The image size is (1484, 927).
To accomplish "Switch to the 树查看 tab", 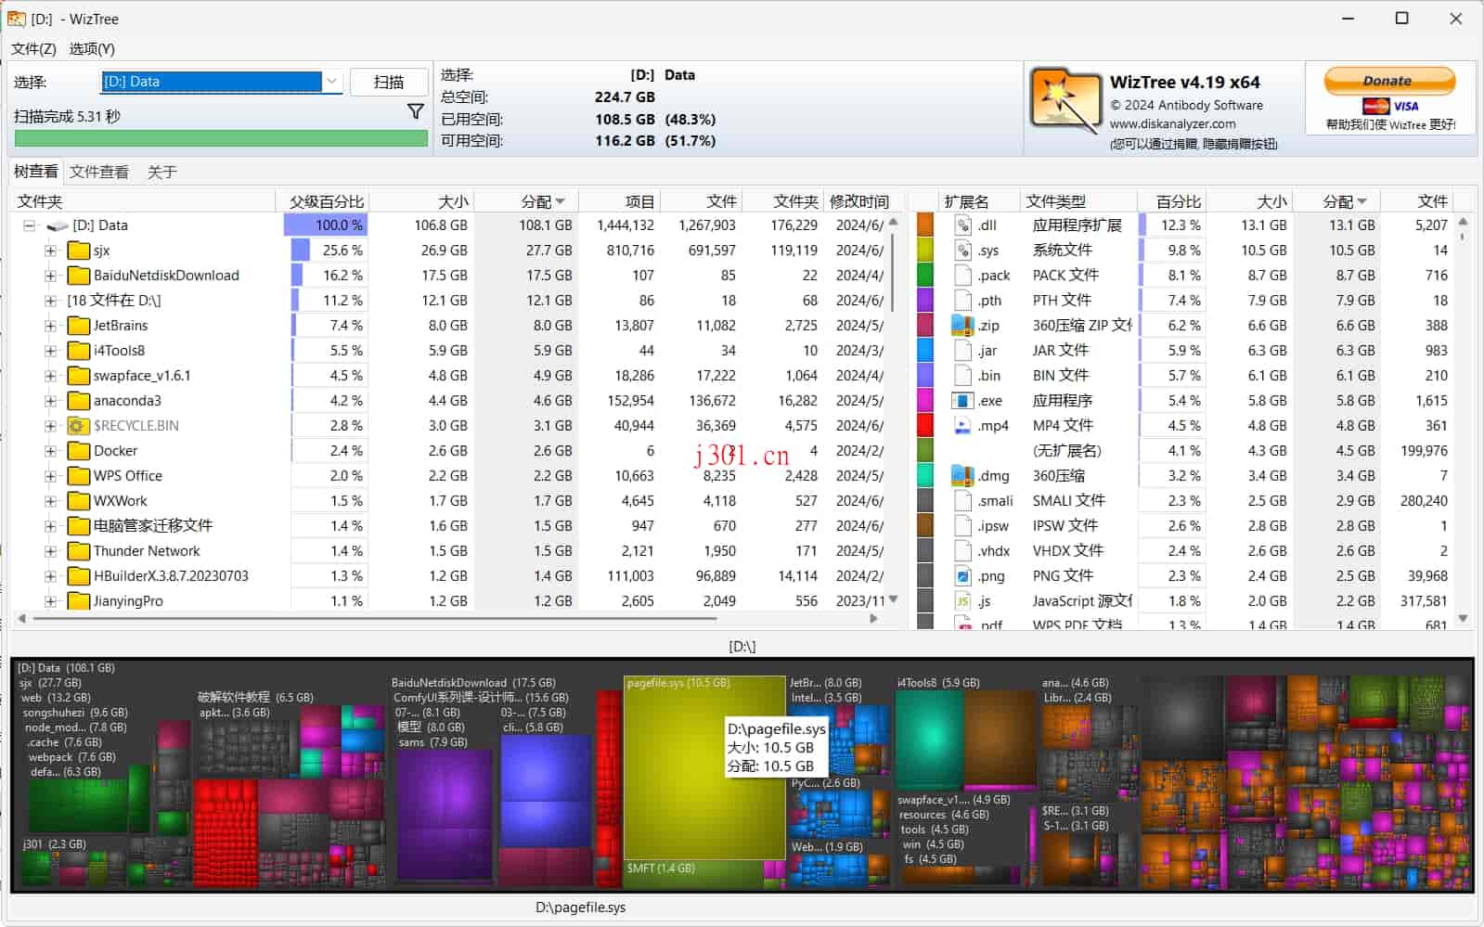I will pos(35,172).
